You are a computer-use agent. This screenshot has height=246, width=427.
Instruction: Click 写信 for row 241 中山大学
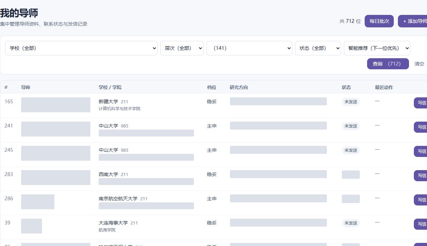pyautogui.click(x=421, y=127)
